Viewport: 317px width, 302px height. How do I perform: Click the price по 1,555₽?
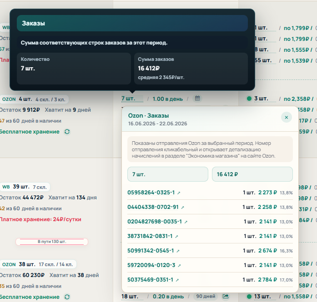click(x=297, y=50)
